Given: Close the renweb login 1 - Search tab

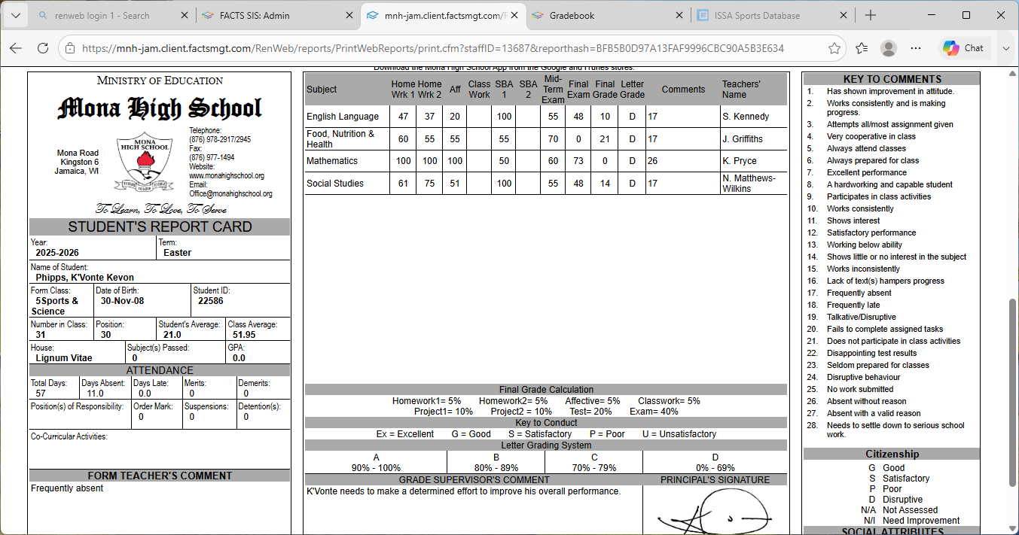Looking at the screenshot, I should pos(185,15).
